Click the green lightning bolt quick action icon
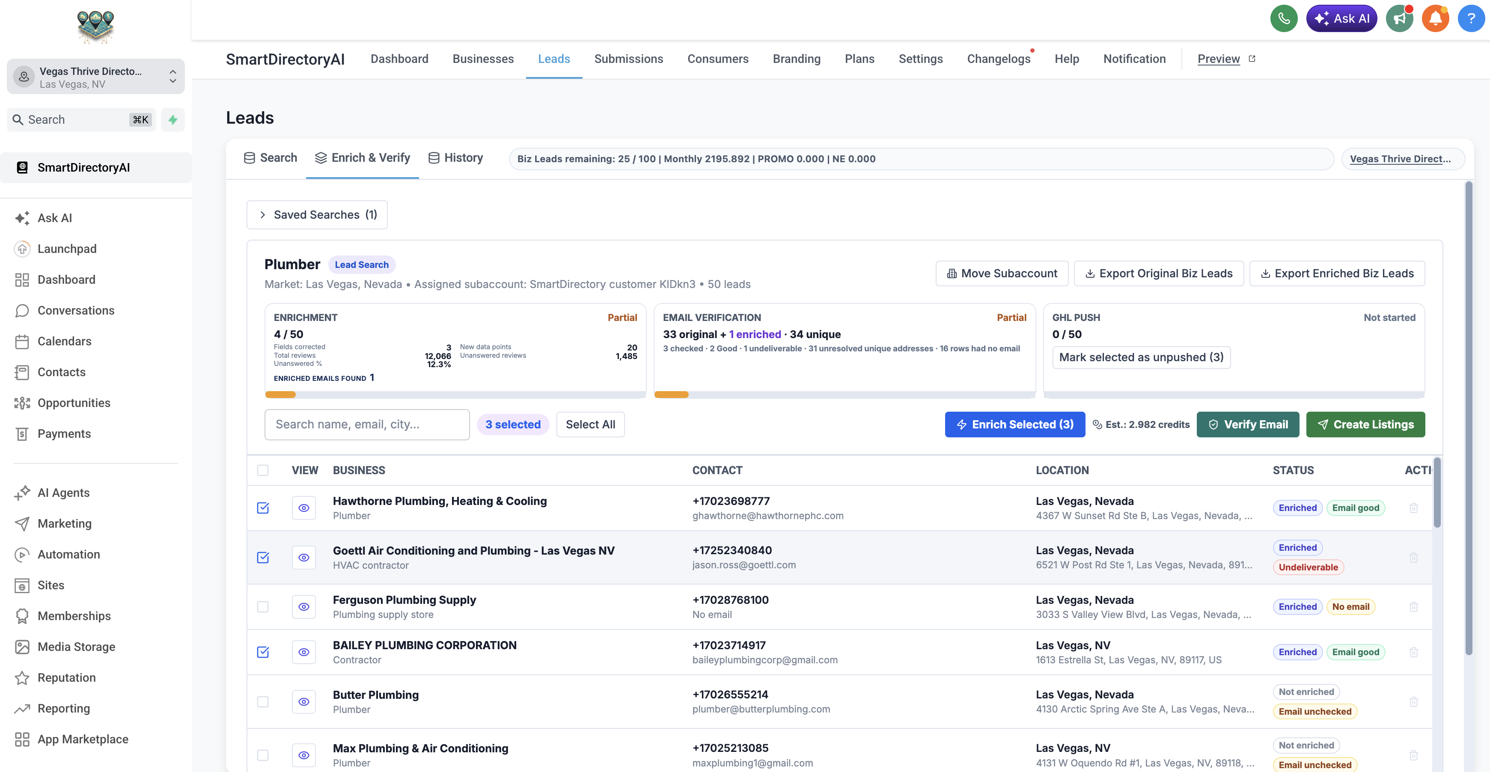The height and width of the screenshot is (772, 1490). pos(172,120)
